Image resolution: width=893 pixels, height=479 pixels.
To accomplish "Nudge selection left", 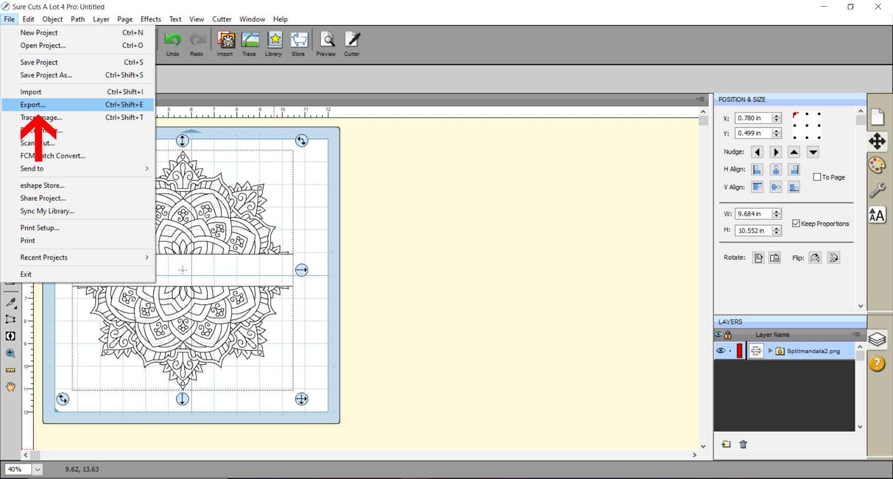I will point(757,152).
